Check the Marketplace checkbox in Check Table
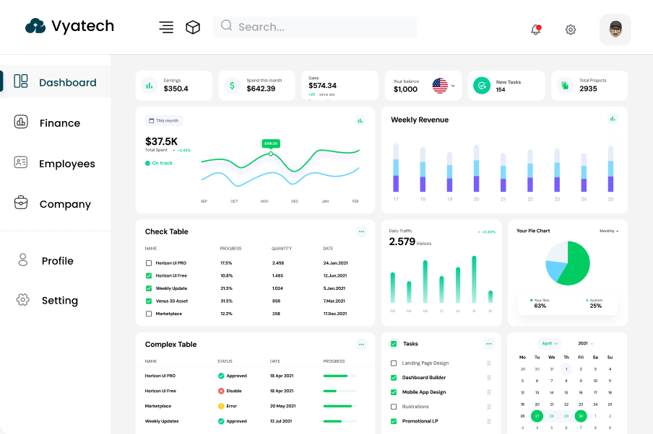 149,314
